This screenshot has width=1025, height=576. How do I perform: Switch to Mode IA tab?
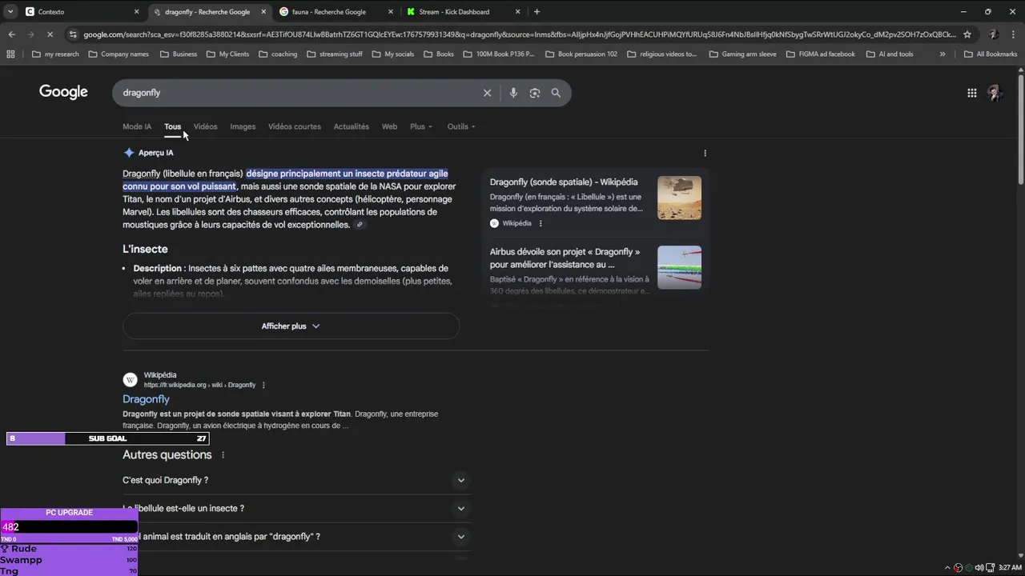[137, 126]
